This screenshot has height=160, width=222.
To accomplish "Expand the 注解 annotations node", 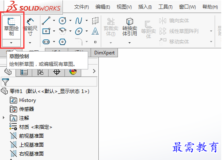I will (4, 118).
